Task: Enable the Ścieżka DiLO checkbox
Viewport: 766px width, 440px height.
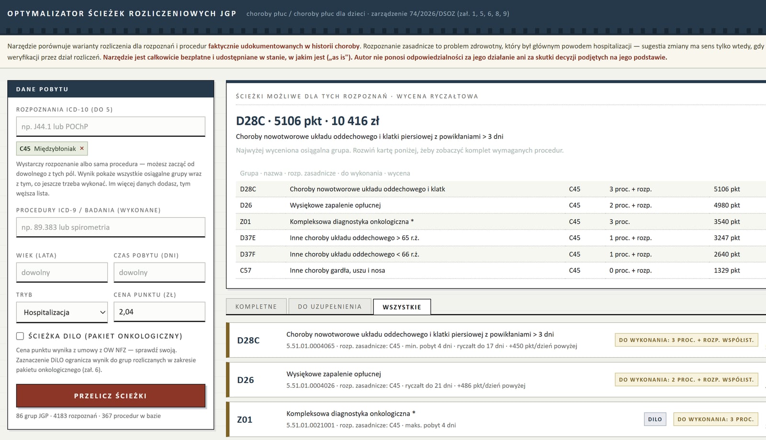Action: coord(20,336)
